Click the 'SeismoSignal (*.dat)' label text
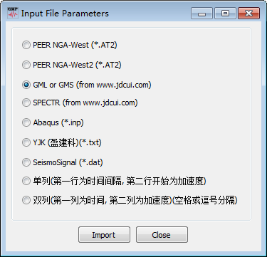This screenshot has height=257, width=267. [68, 162]
